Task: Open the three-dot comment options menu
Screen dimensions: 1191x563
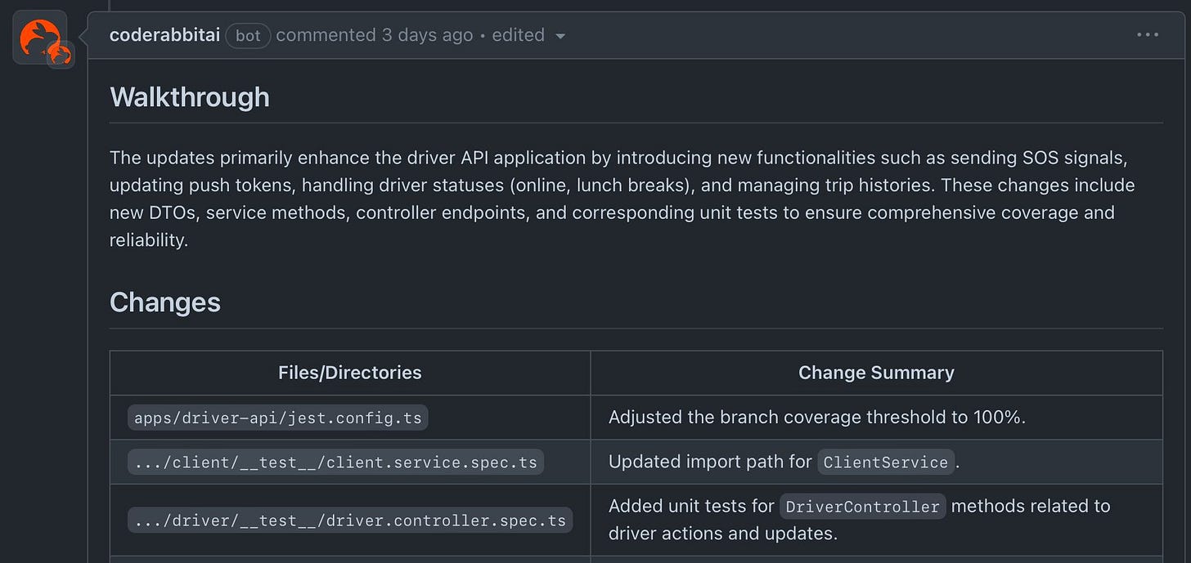Action: (1148, 35)
